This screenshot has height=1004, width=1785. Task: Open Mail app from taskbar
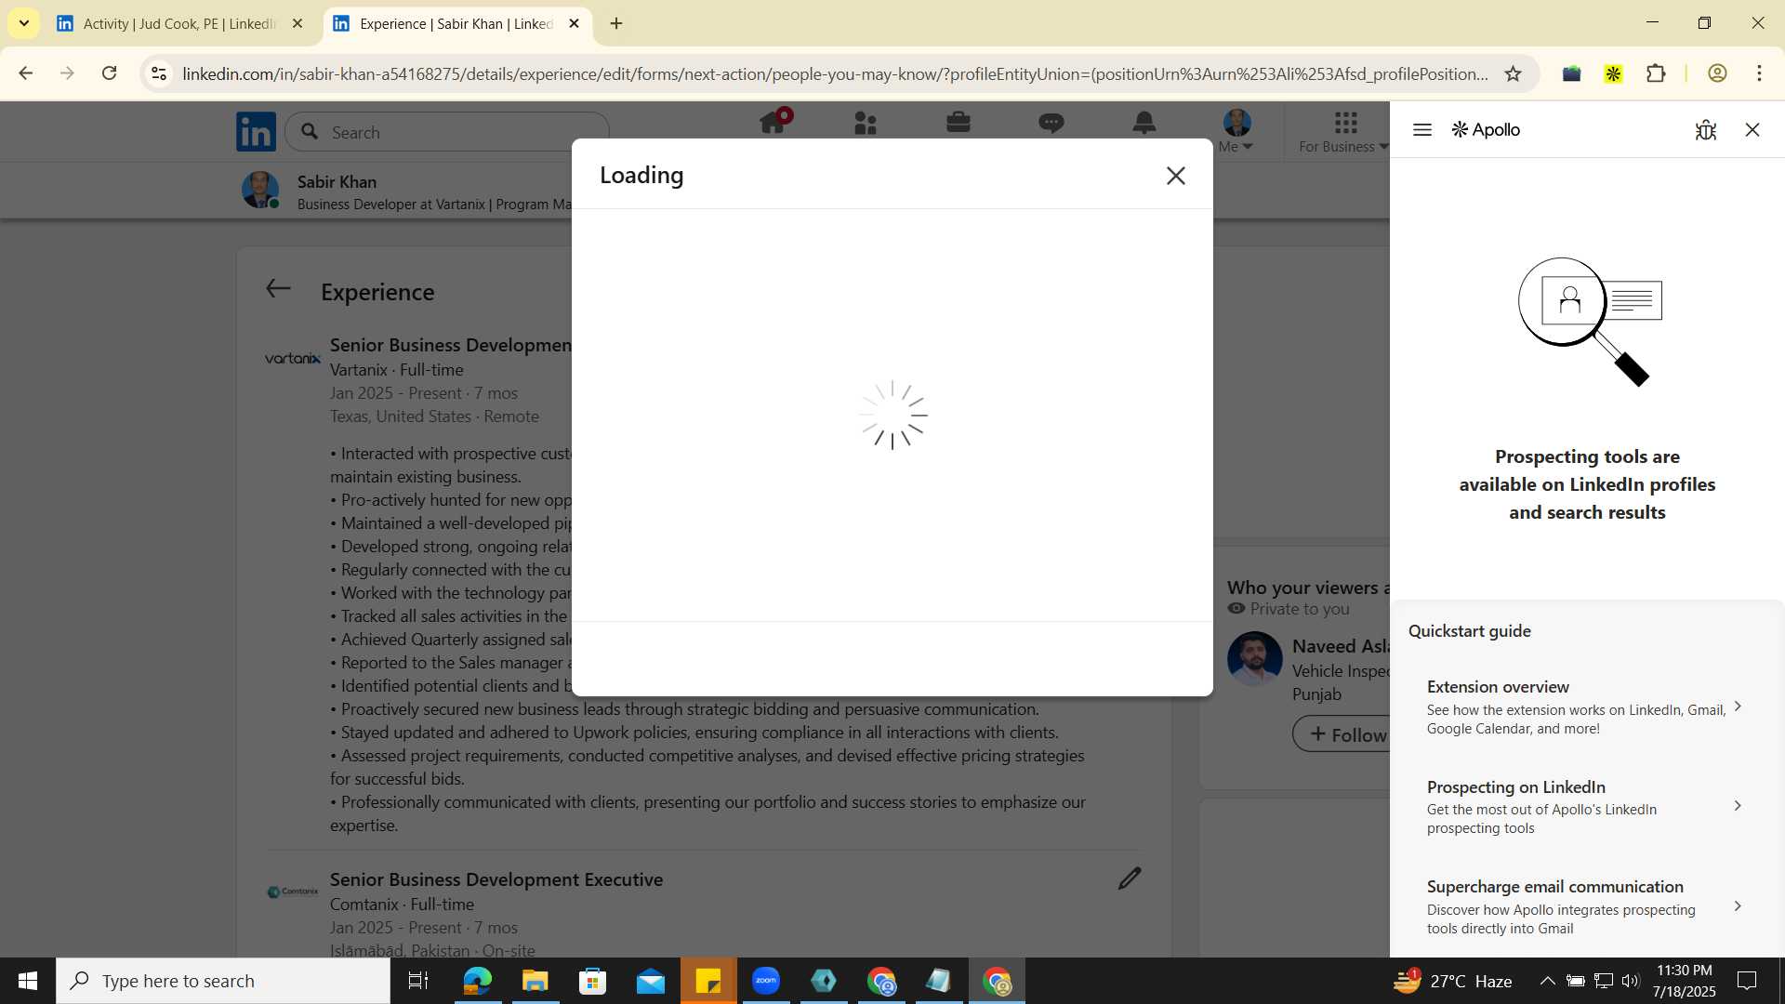coord(651,981)
